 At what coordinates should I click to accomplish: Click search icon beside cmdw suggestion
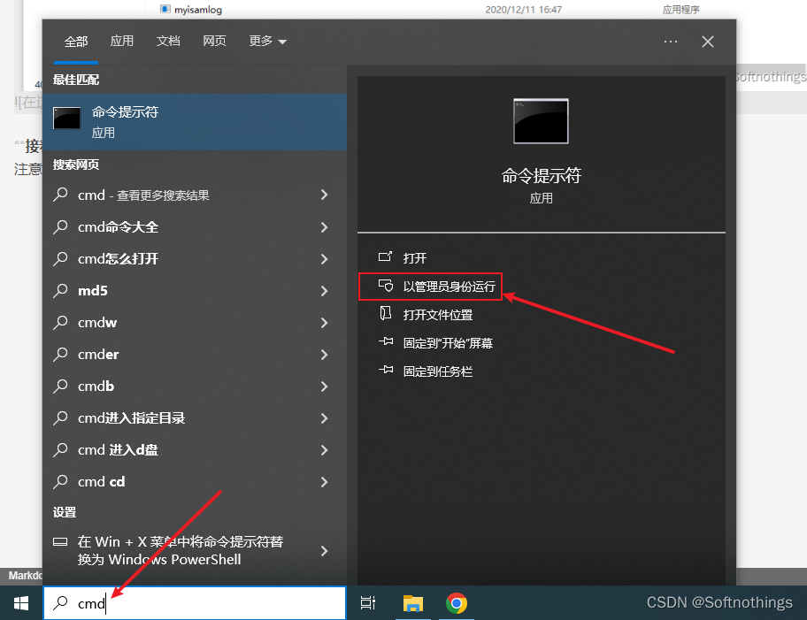coord(61,322)
